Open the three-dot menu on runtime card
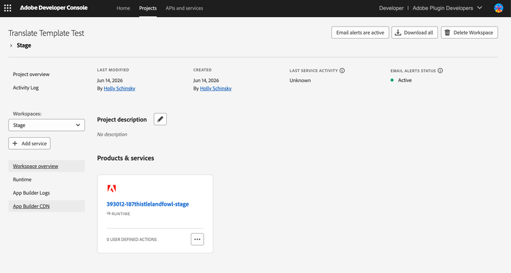 point(197,239)
